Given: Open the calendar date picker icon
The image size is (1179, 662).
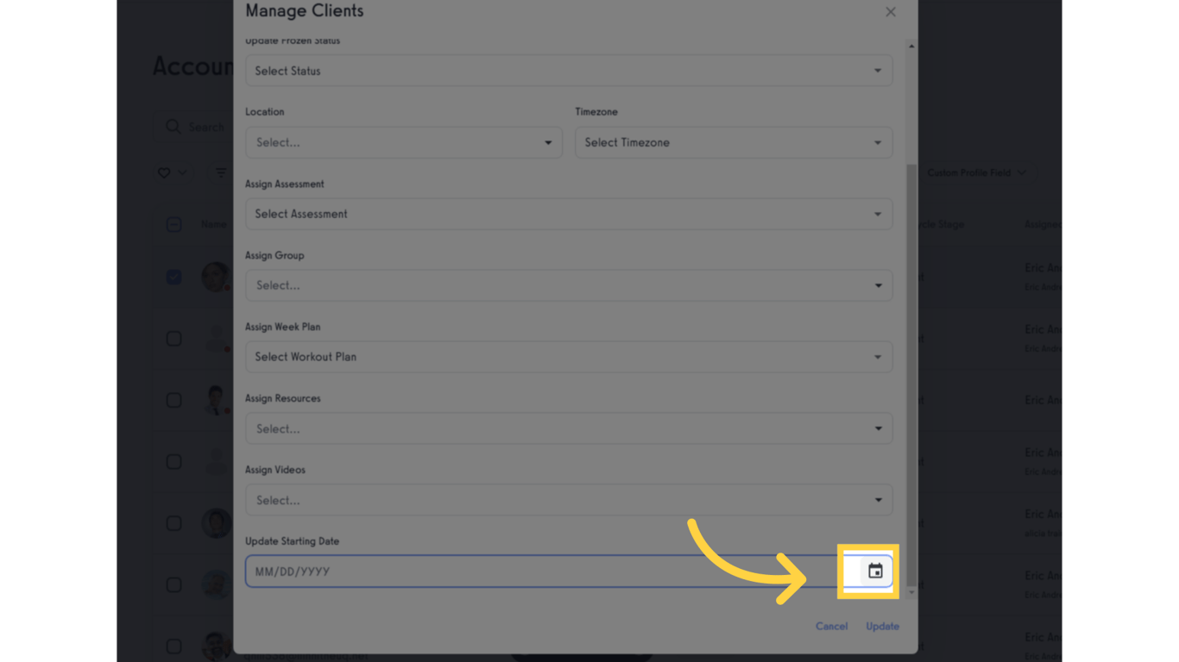Looking at the screenshot, I should click(874, 571).
